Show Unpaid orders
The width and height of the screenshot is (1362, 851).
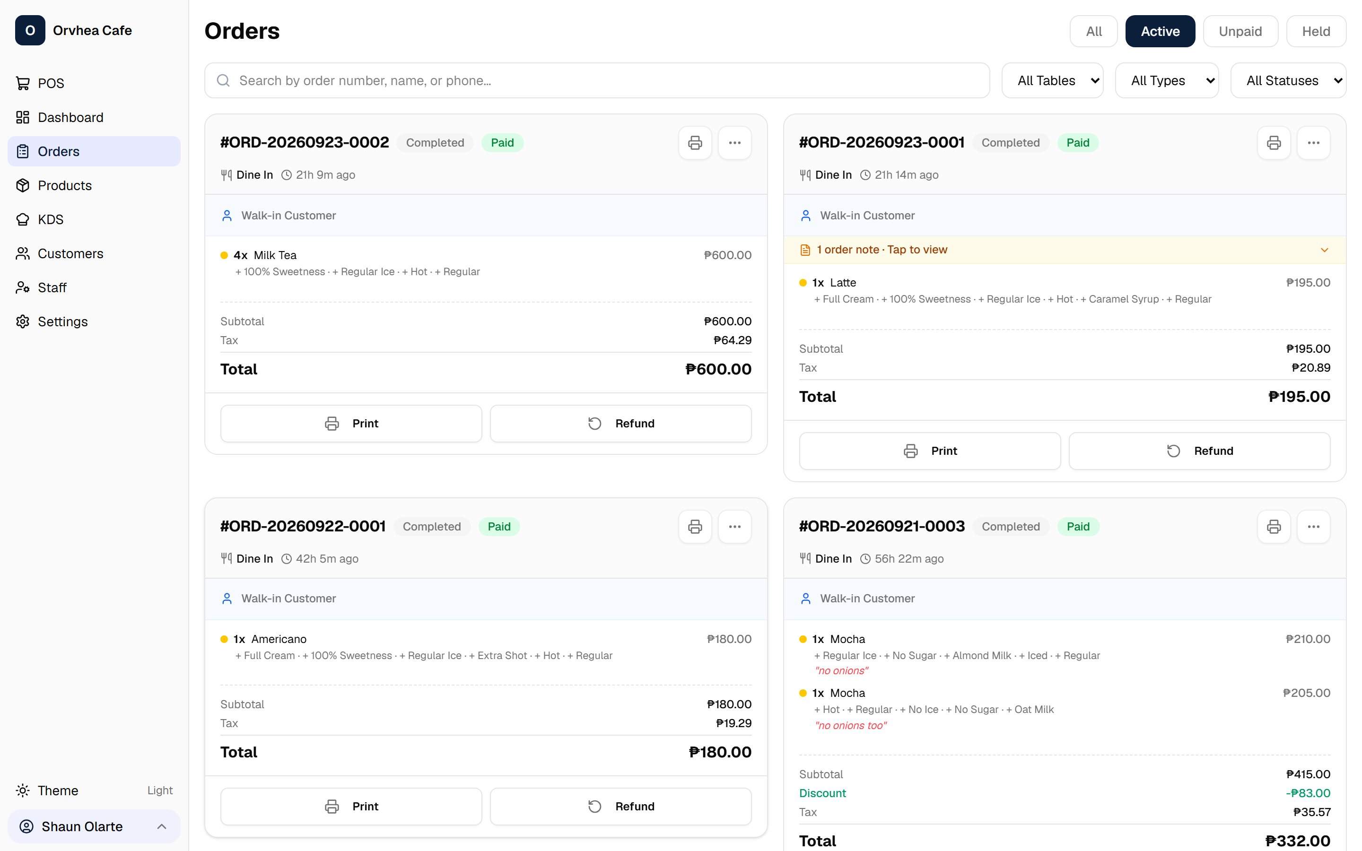(1240, 32)
